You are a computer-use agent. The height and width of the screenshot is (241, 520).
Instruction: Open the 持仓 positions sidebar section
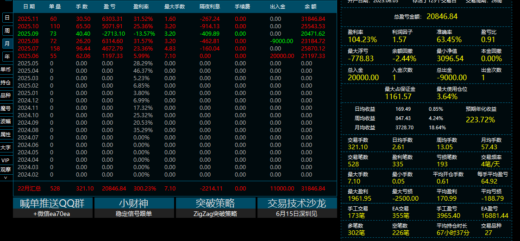[x=6, y=82]
